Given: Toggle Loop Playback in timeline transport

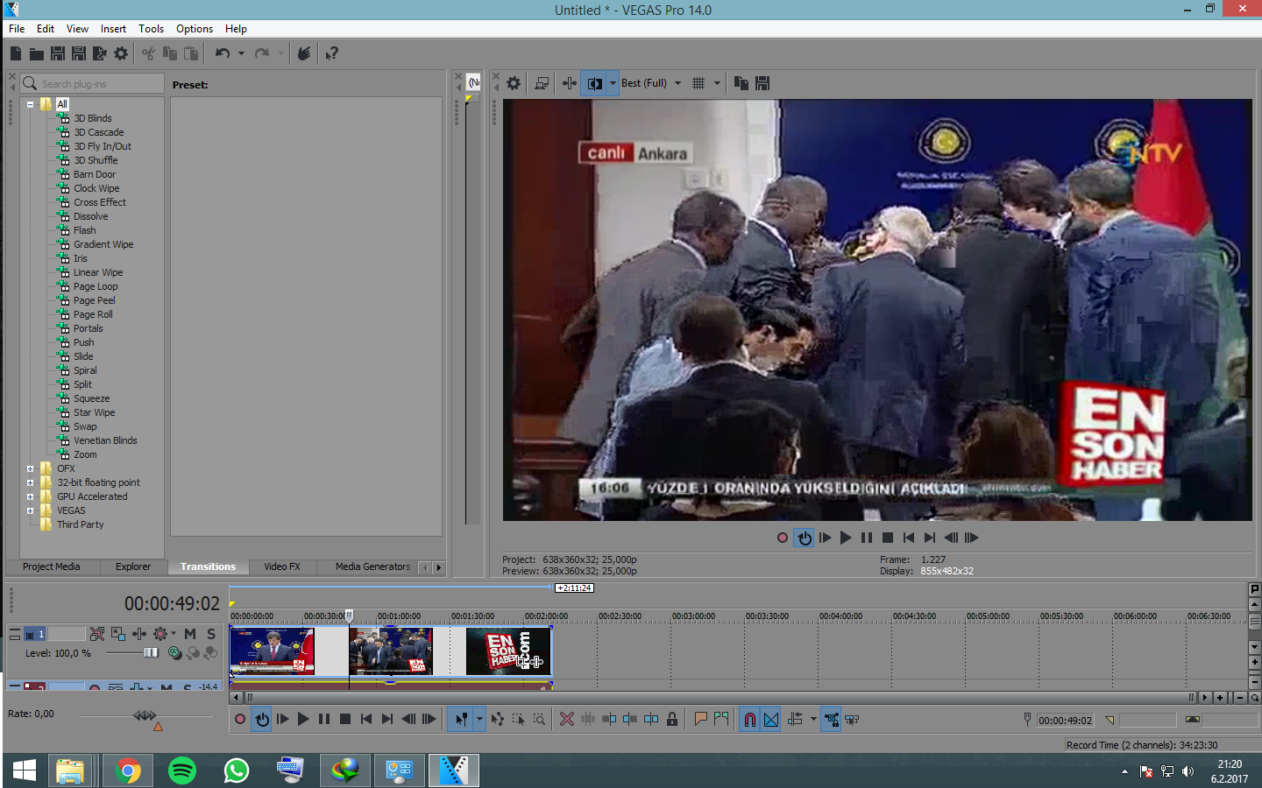Looking at the screenshot, I should pos(262,719).
